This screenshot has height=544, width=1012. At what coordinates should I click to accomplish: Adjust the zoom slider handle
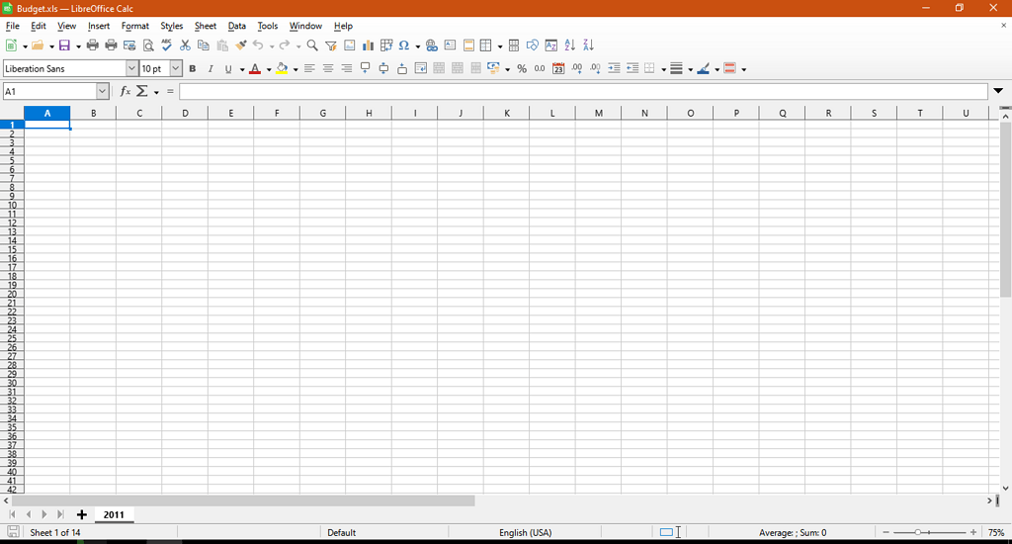pyautogui.click(x=917, y=532)
